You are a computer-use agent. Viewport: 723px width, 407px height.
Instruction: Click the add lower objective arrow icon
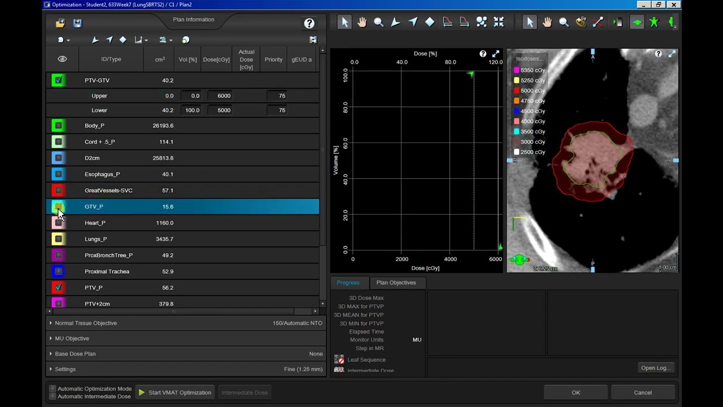coord(109,40)
